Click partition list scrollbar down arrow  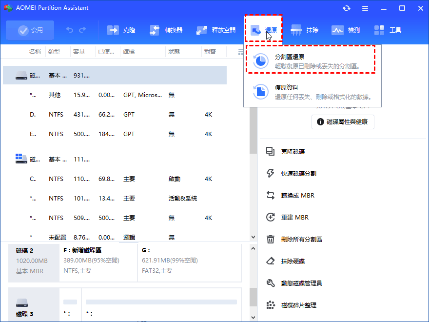click(x=253, y=237)
